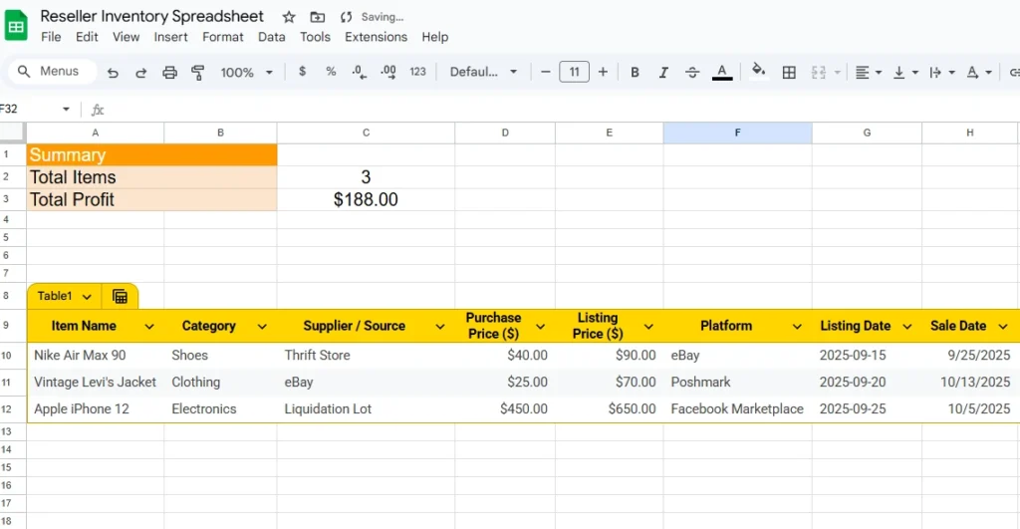Open the text color picker
Image resolution: width=1020 pixels, height=529 pixels.
coord(722,72)
